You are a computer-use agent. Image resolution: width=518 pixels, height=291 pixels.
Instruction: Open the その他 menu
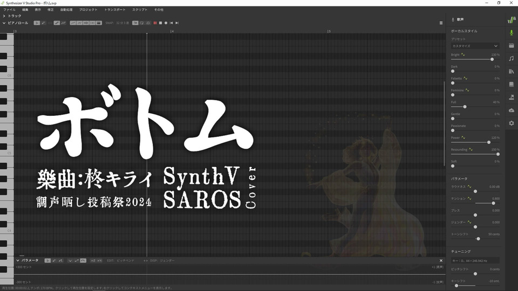coord(159,10)
